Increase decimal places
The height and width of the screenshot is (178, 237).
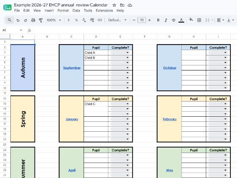coord(92,20)
